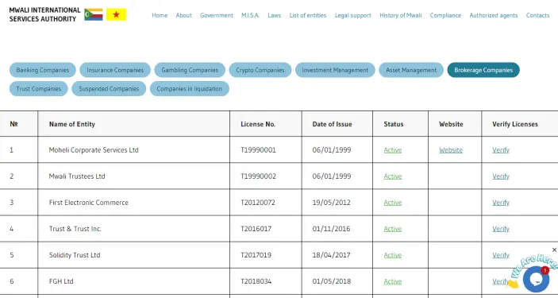
Task: Click issue date 18/04/2017
Action: click(331, 255)
